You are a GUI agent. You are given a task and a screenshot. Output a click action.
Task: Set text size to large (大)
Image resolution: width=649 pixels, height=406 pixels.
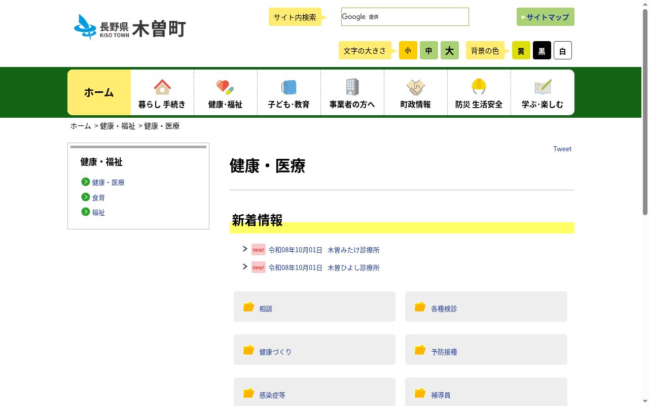[x=450, y=50]
